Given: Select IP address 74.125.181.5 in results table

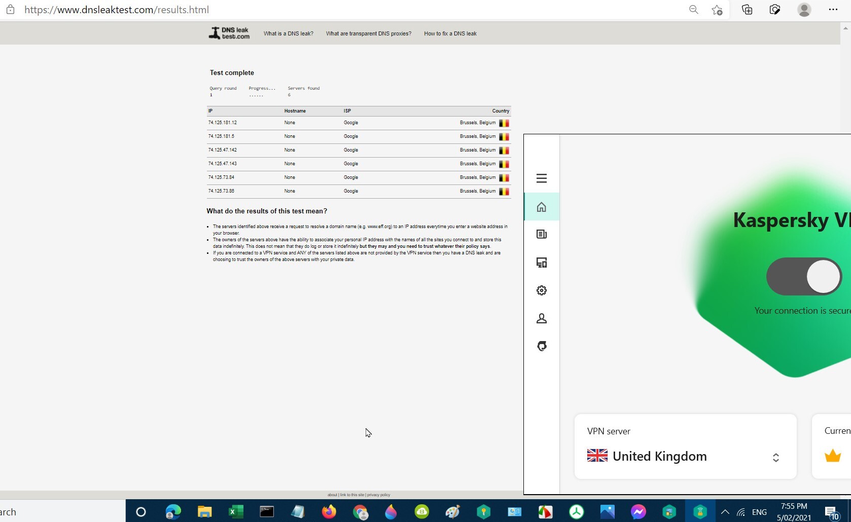Looking at the screenshot, I should pos(221,136).
